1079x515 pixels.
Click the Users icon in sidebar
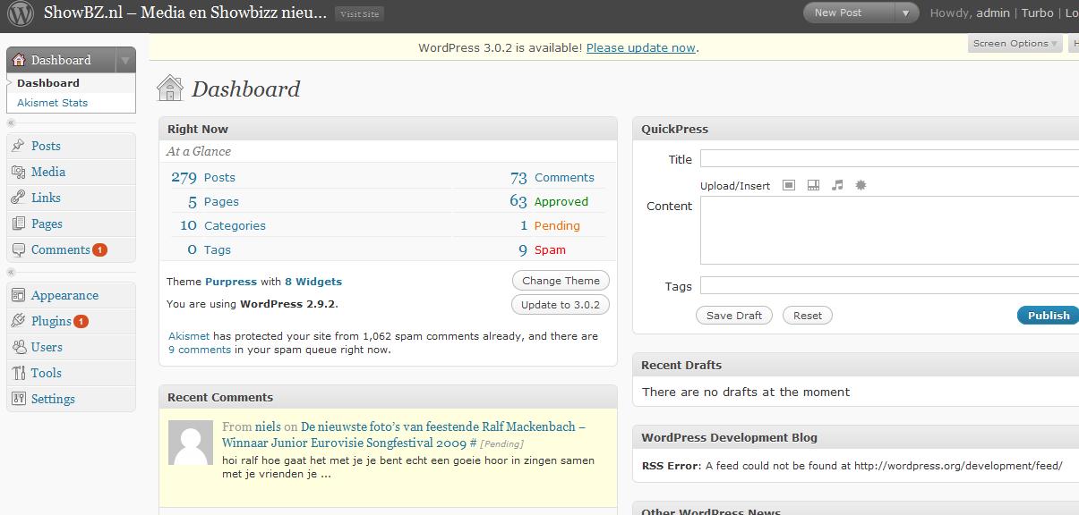tap(19, 347)
